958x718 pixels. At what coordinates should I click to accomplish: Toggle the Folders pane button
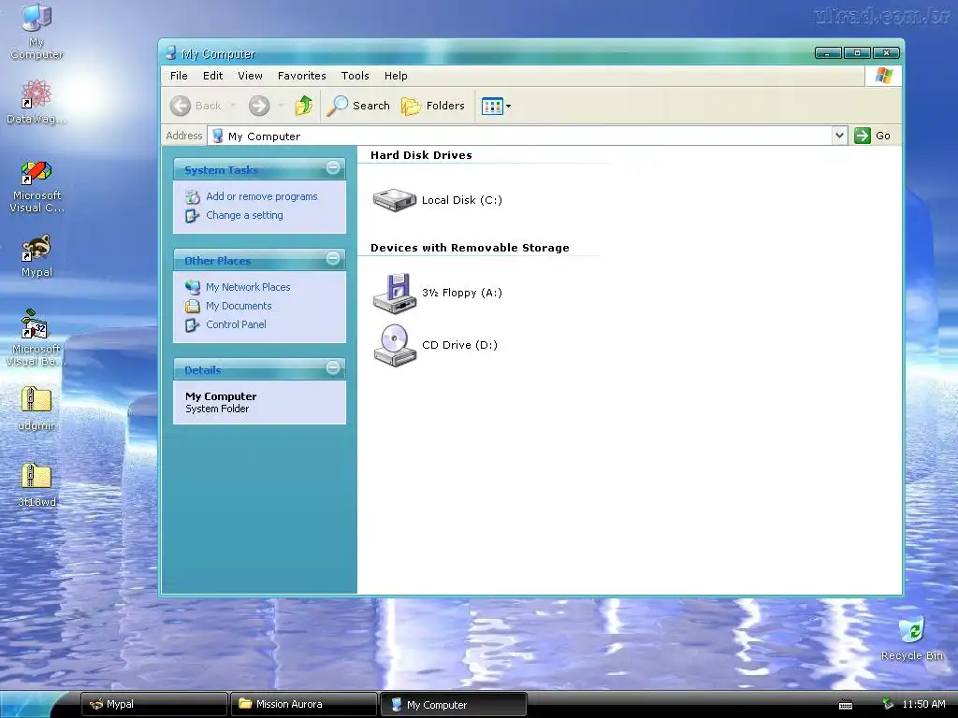click(x=432, y=106)
